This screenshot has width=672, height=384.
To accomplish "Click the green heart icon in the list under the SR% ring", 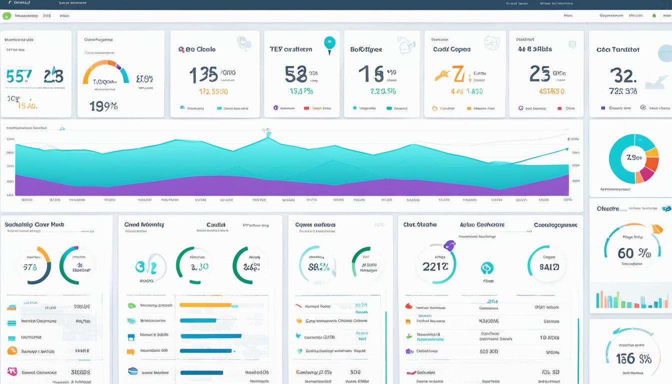I will pos(299,351).
